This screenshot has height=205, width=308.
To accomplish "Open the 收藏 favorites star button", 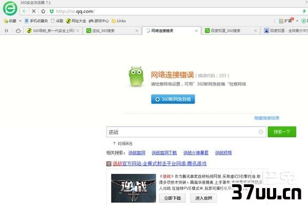I will pos(10,21).
